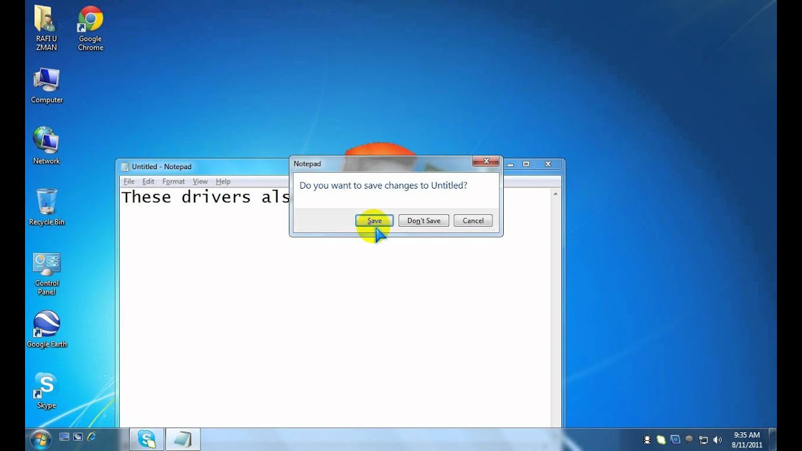Open the Help menu in Notepad
The image size is (802, 451).
click(x=223, y=182)
